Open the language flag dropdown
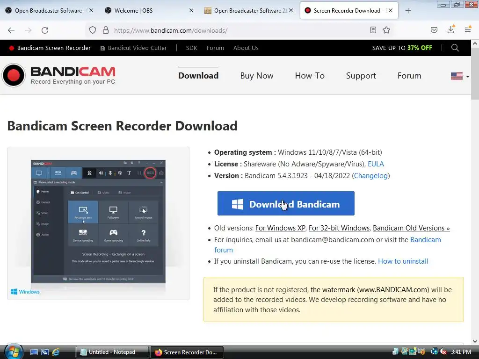479x359 pixels. 460,76
